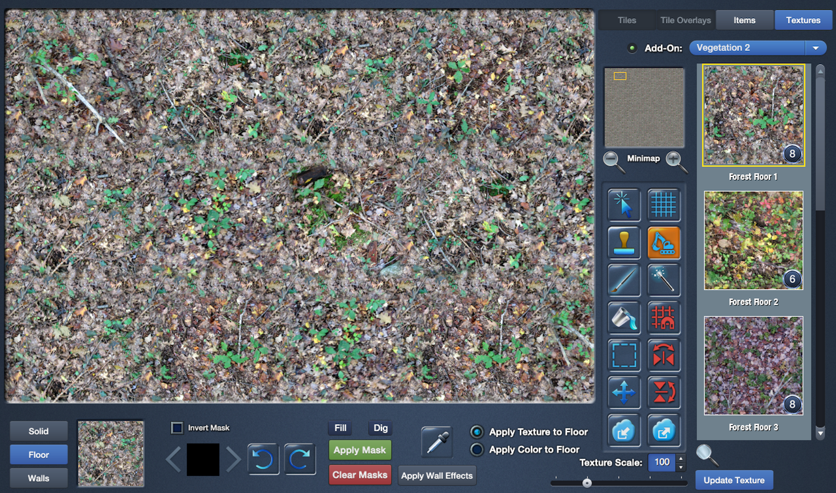
Task: Enable the Invert Mask checkbox
Action: click(177, 428)
